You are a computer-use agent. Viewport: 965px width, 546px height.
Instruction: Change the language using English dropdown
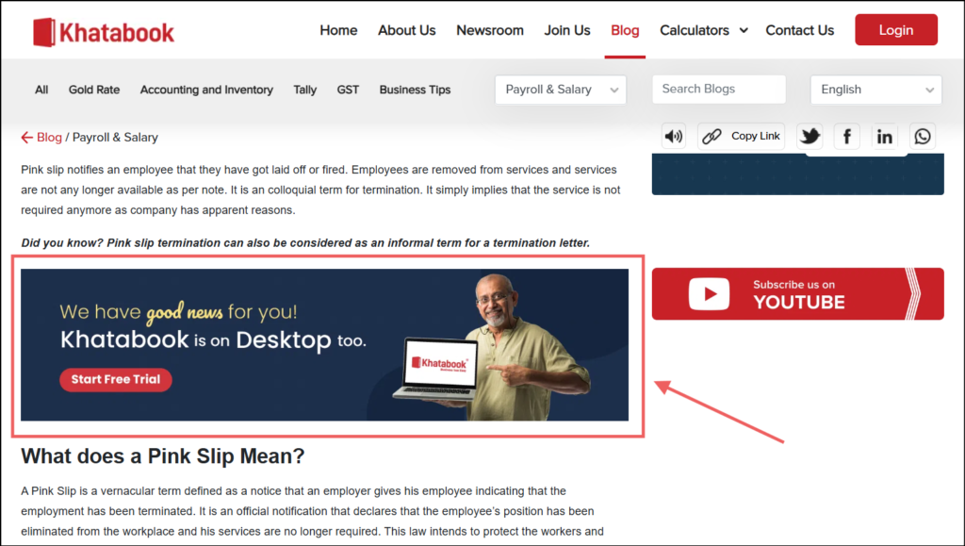point(875,90)
